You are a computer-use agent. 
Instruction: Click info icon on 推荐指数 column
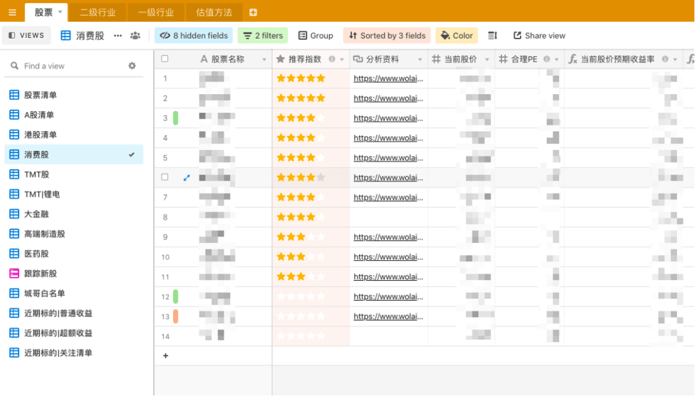(x=331, y=59)
